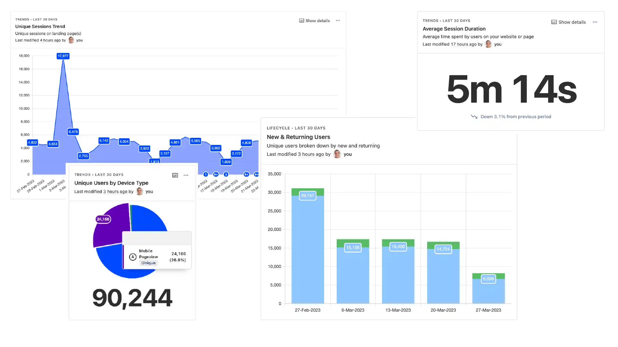Click the three-dot menu on Average Session Duration

[595, 22]
